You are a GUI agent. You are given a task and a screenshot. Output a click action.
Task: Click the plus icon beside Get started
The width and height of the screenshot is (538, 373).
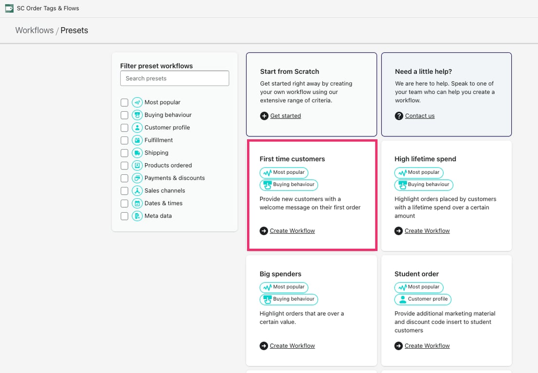pyautogui.click(x=264, y=116)
